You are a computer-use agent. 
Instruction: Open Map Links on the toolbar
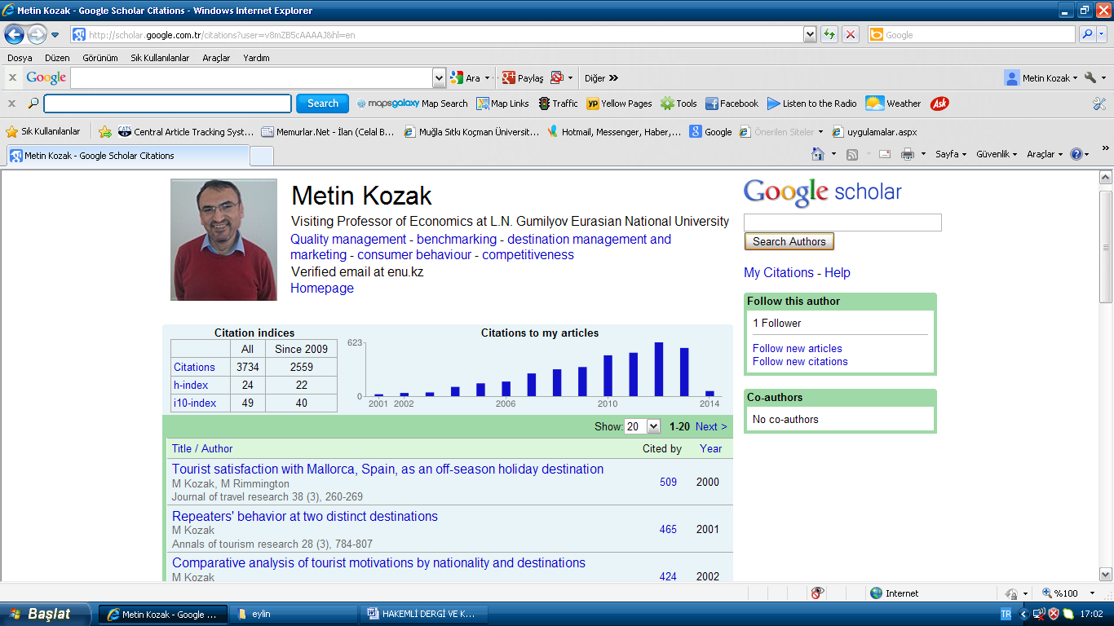pyautogui.click(x=502, y=104)
